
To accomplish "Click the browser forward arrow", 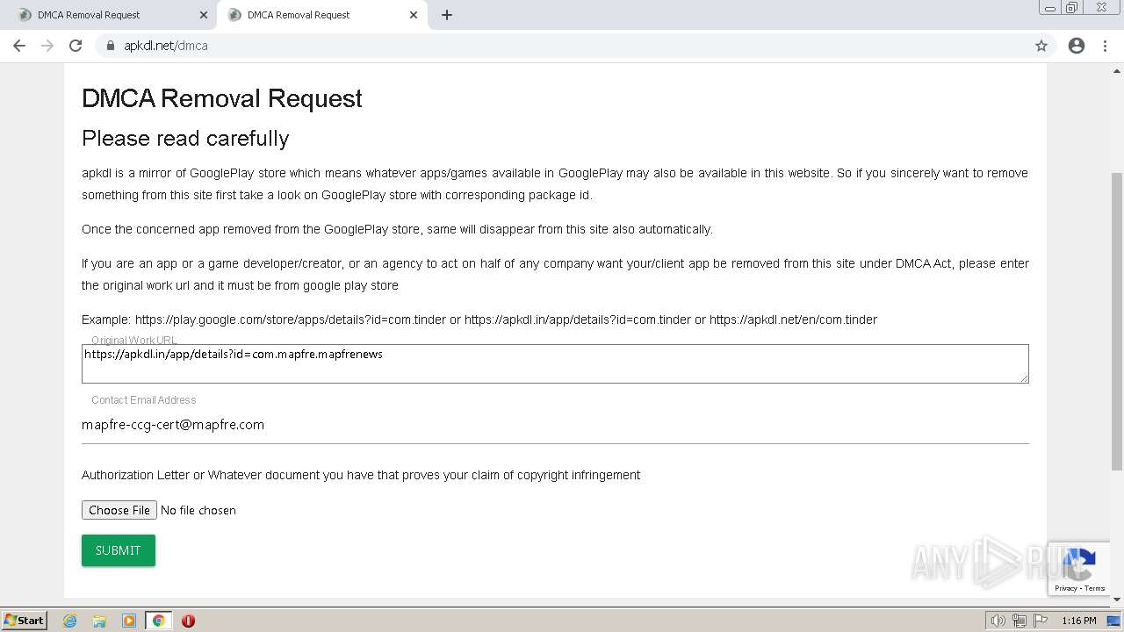I will (47, 46).
